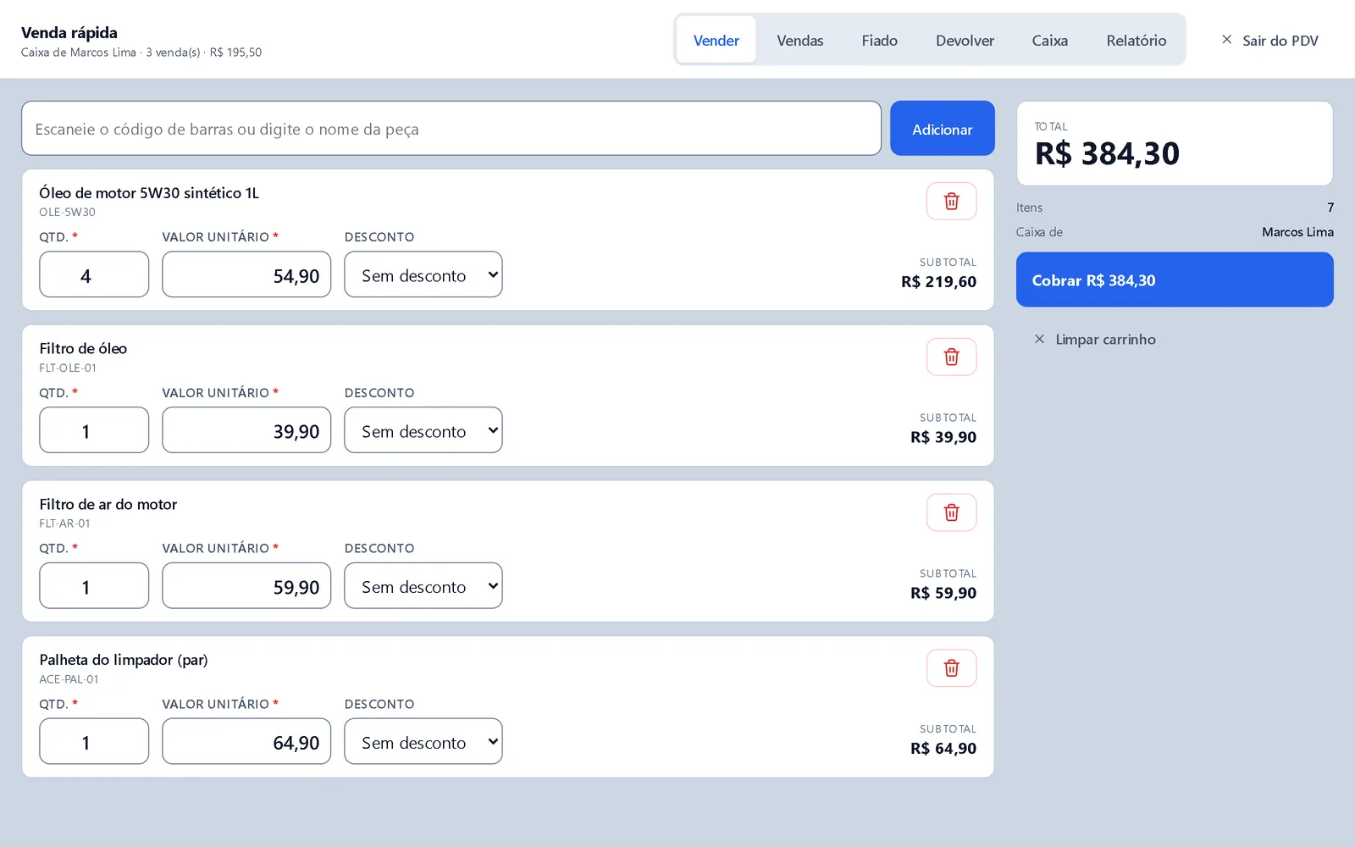
Task: Click the Adicionar button
Action: tap(943, 129)
